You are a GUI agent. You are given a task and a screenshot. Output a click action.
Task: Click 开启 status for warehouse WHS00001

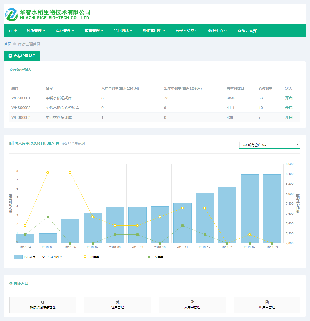coord(289,98)
